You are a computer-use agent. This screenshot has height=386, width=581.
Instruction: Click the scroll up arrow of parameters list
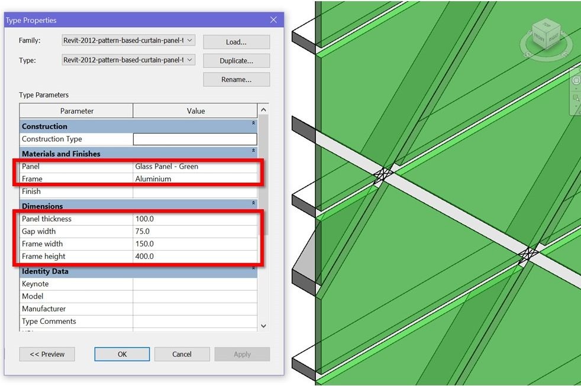tap(263, 109)
